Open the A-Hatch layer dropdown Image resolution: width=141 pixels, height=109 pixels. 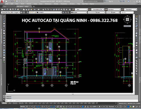coord(45,12)
